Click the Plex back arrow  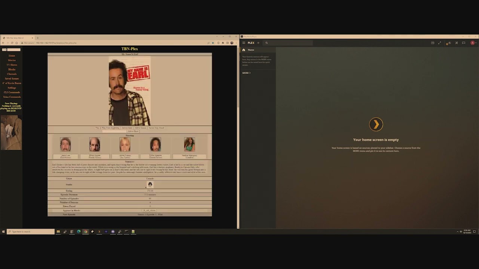pyautogui.click(x=258, y=43)
